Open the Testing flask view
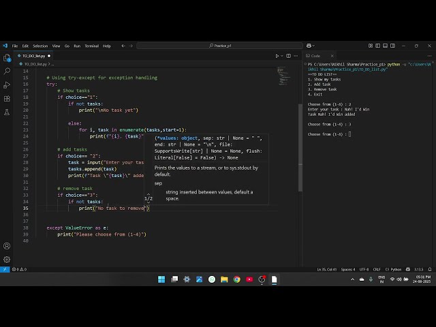 click(x=7, y=112)
